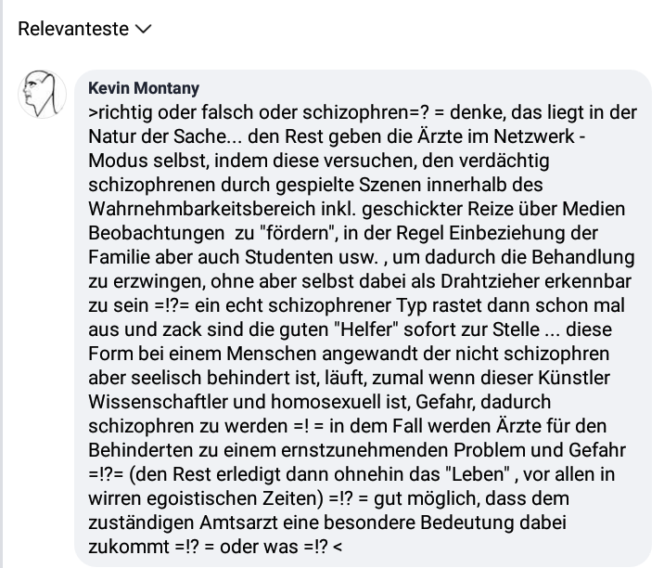Click the final line "zukommt =!? = oder was"
Image resolution: width=664 pixels, height=568 pixels.
(x=215, y=548)
